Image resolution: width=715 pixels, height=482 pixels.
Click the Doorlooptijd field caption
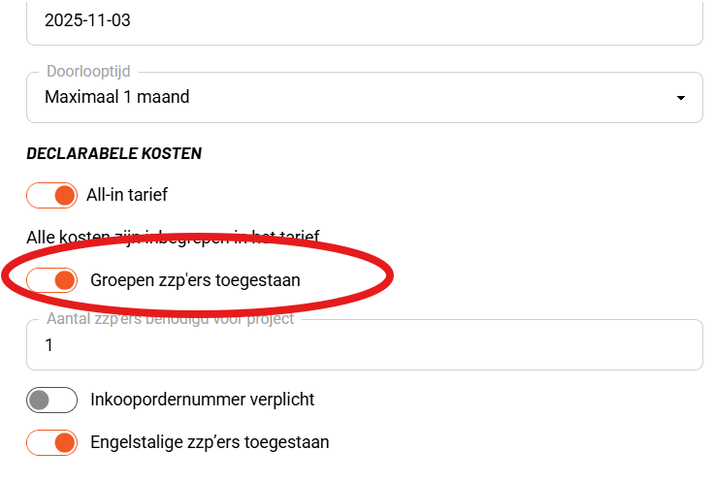tap(88, 72)
